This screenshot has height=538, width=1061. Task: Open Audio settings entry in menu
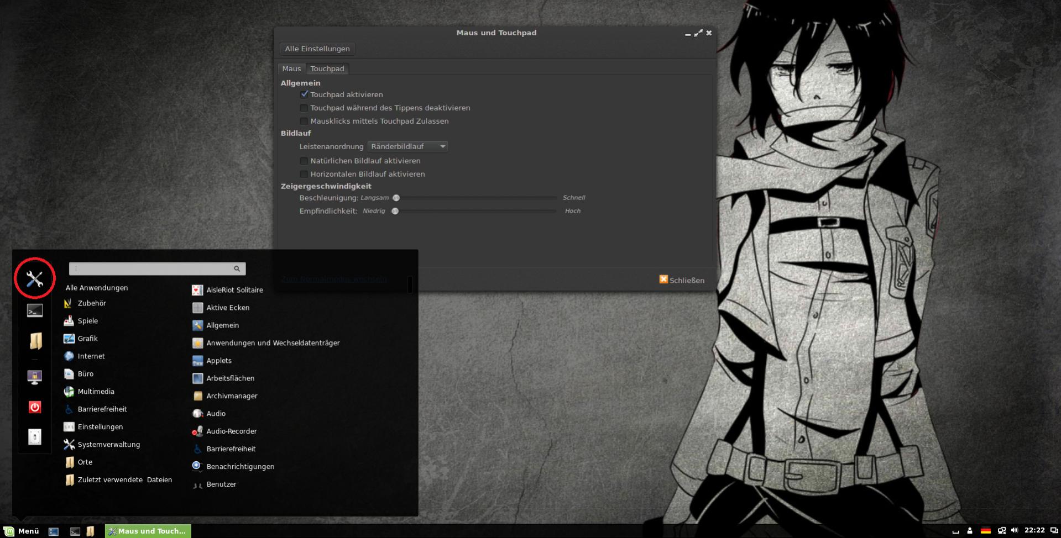[208, 414]
